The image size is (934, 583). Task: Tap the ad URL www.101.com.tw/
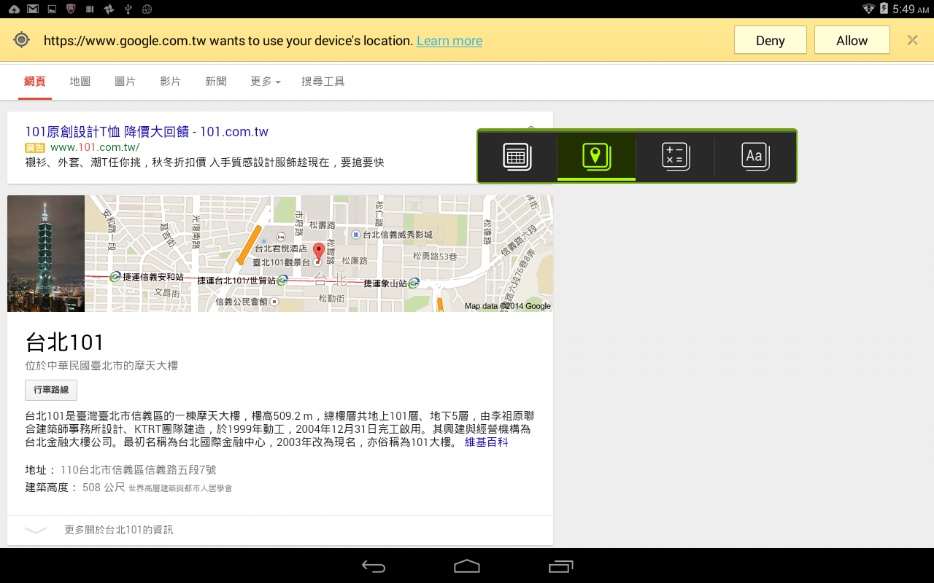point(95,147)
